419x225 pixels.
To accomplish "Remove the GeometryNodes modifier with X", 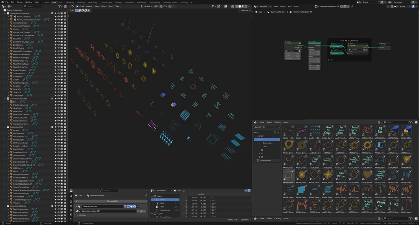I will point(141,206).
